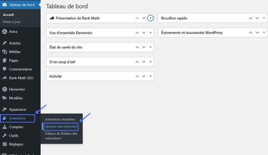Move Présentation de Rank Math widget up
The image size is (268, 155).
pyautogui.click(x=137, y=18)
